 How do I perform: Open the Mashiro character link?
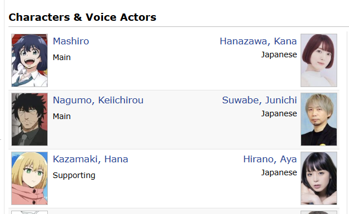(x=71, y=42)
